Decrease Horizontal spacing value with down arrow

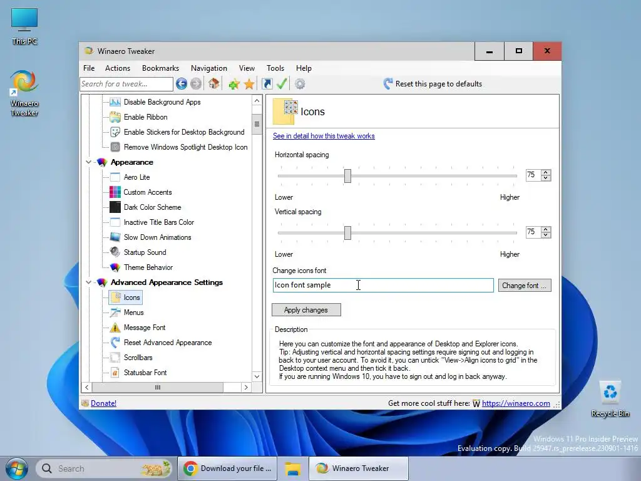tap(546, 178)
